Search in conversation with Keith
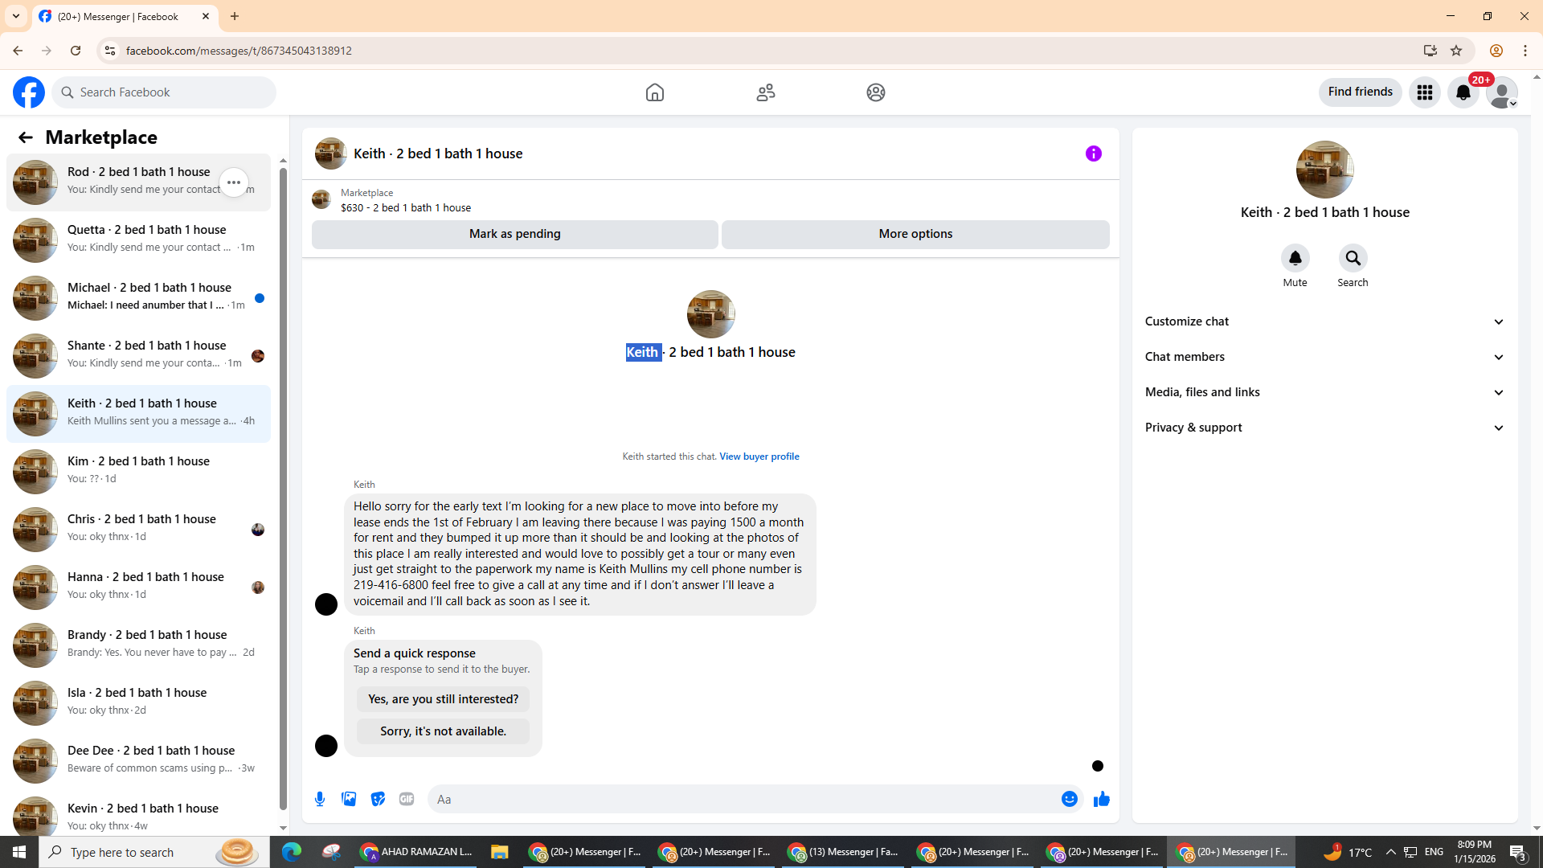1543x868 pixels. click(x=1353, y=259)
